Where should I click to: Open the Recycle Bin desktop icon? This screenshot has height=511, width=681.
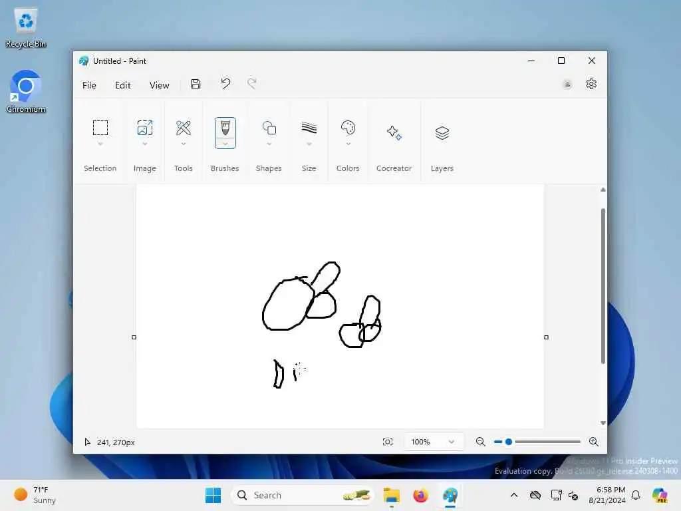click(26, 28)
